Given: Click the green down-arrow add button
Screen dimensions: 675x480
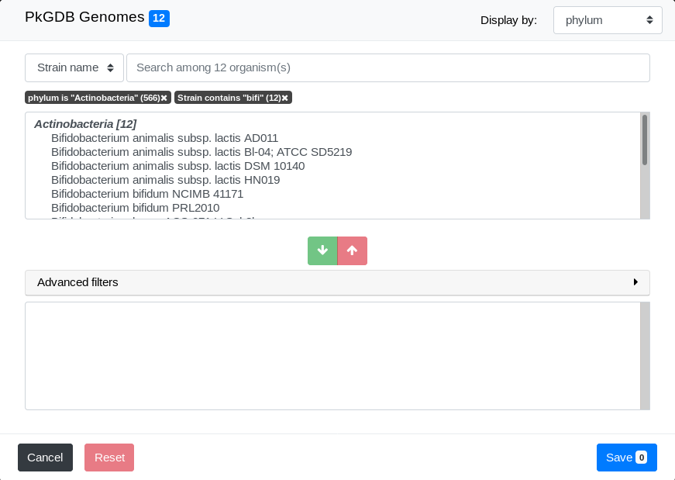Looking at the screenshot, I should pyautogui.click(x=322, y=250).
